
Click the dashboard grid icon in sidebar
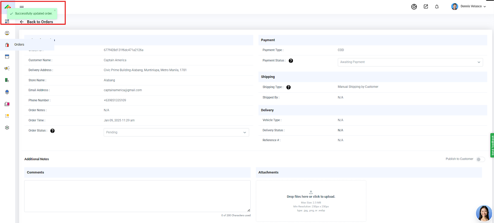(7, 21)
